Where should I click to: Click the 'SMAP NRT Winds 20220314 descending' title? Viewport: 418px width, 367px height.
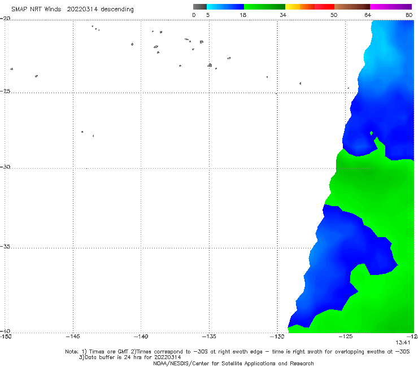tap(72, 10)
